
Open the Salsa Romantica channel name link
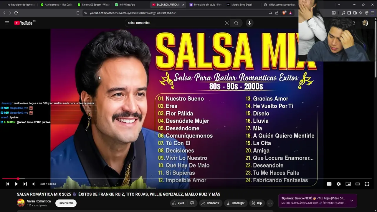tap(39, 201)
